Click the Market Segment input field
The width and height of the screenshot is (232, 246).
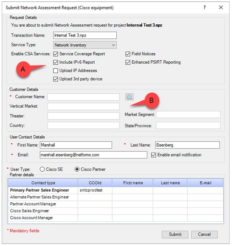pos(188,114)
